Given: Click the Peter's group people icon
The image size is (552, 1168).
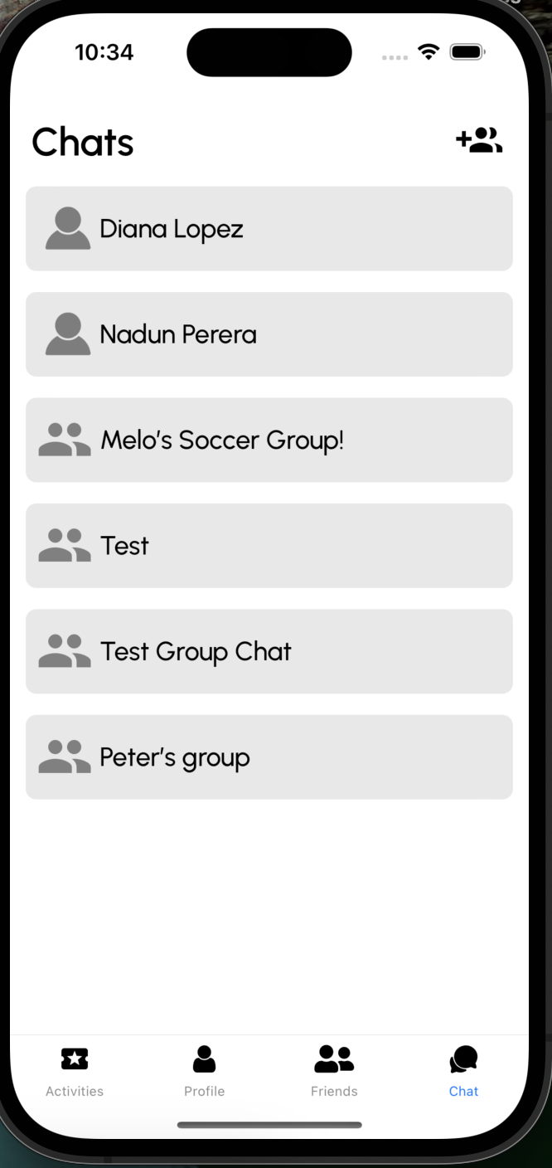Looking at the screenshot, I should [x=65, y=757].
